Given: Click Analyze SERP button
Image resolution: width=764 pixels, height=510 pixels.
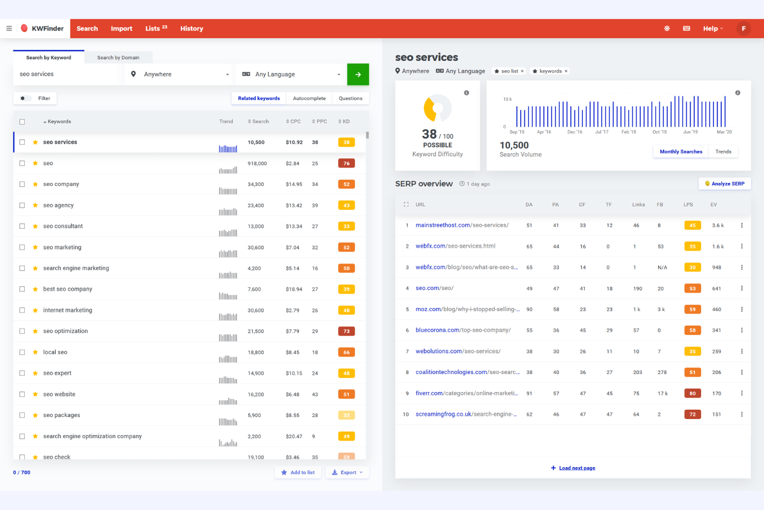Looking at the screenshot, I should point(725,183).
